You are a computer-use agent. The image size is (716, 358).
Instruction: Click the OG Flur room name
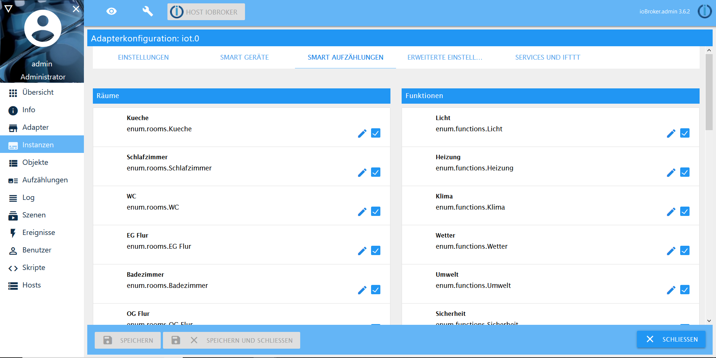[138, 314]
